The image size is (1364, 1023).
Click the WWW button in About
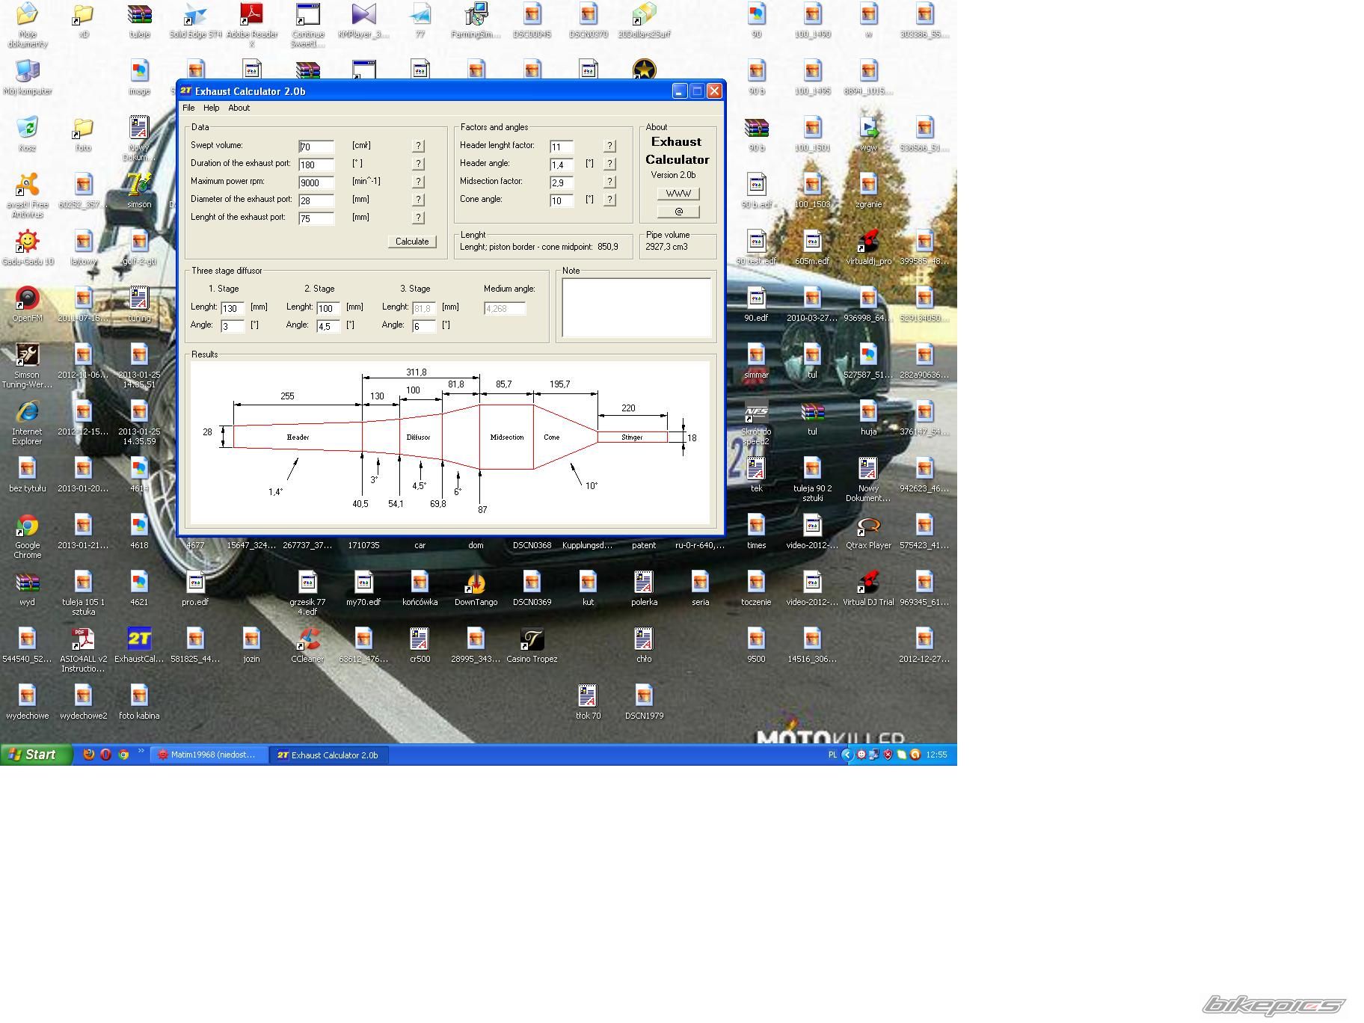coord(678,194)
